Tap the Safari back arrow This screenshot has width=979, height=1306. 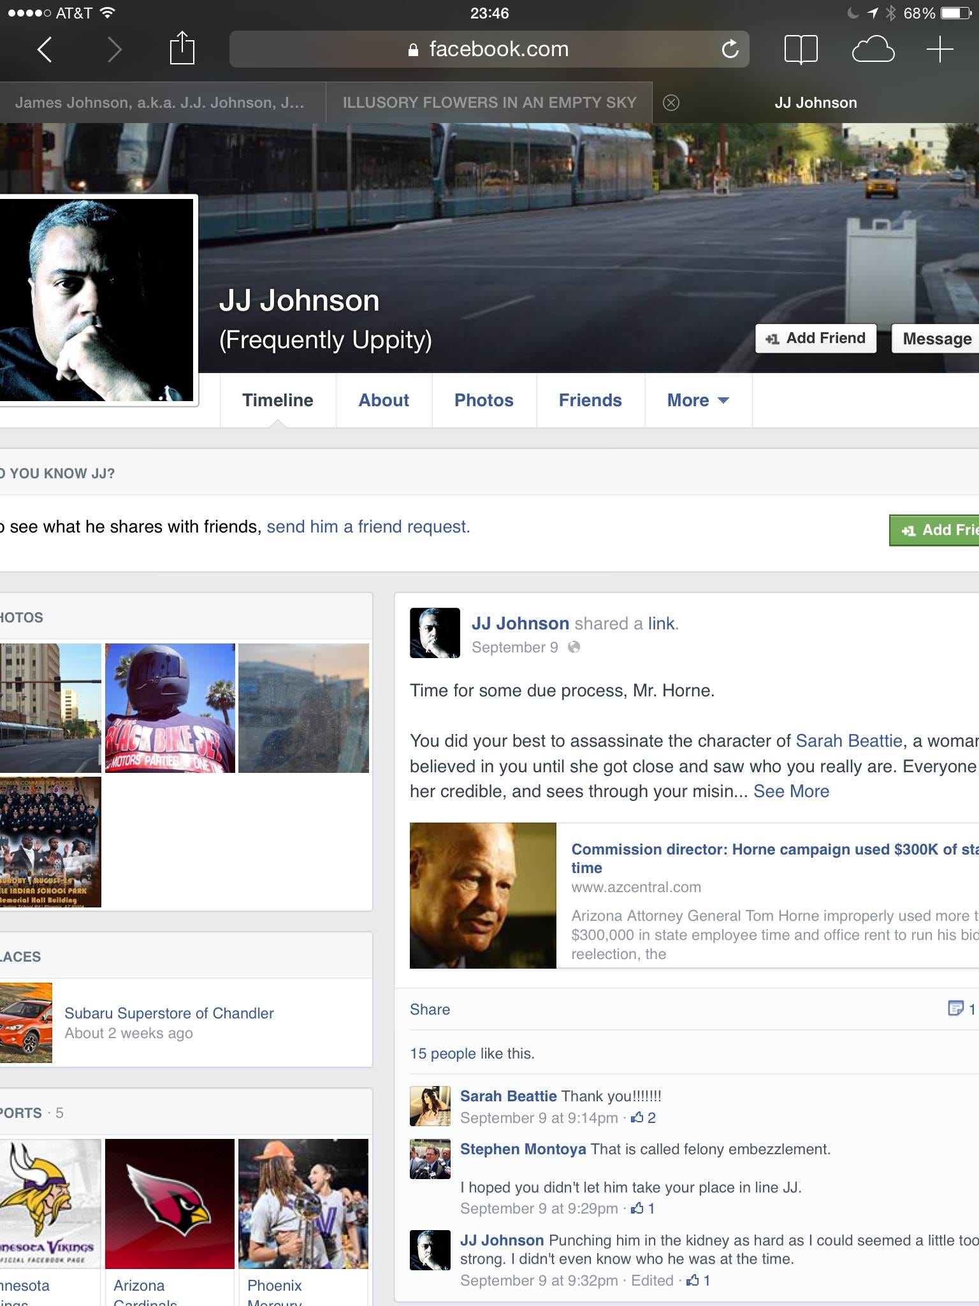(44, 49)
